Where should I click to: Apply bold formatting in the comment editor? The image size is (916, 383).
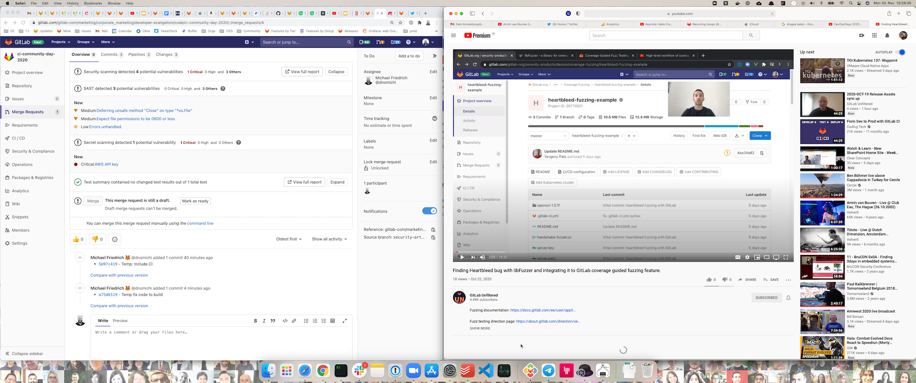pos(255,321)
